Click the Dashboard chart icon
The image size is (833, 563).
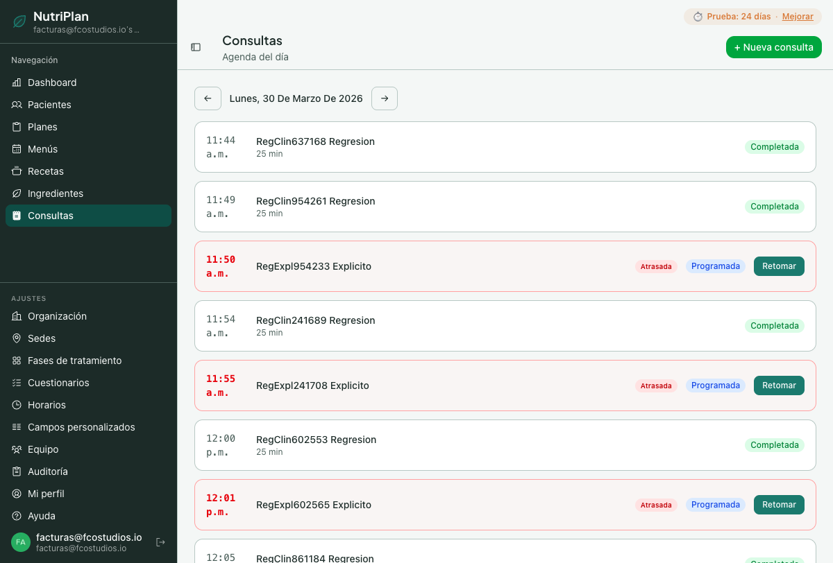point(17,83)
